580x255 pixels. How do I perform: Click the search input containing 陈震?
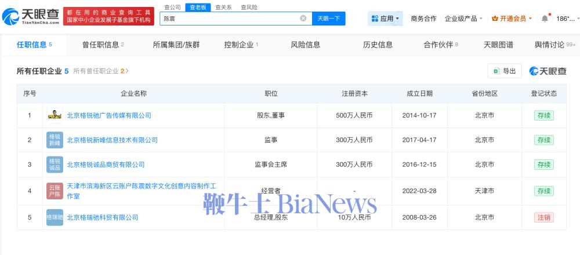(229, 19)
